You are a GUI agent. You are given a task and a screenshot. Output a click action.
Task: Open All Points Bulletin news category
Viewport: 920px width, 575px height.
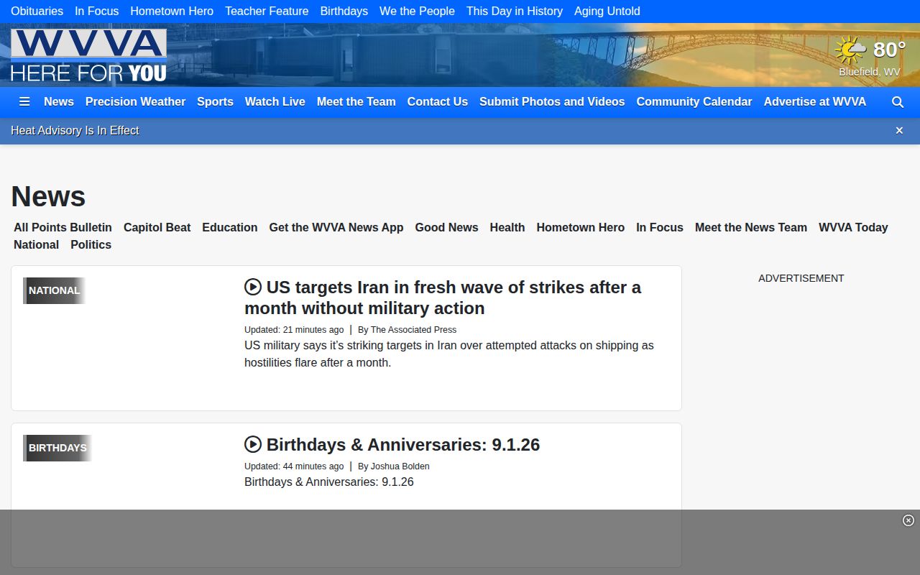63,228
